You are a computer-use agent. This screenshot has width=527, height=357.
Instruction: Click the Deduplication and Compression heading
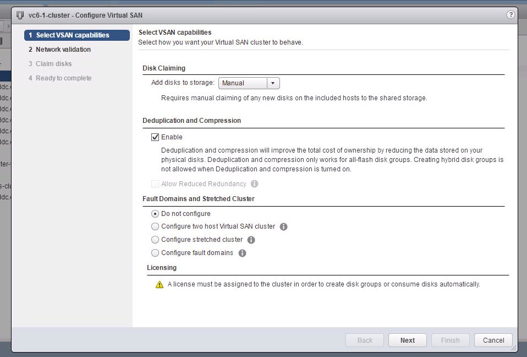(x=191, y=121)
